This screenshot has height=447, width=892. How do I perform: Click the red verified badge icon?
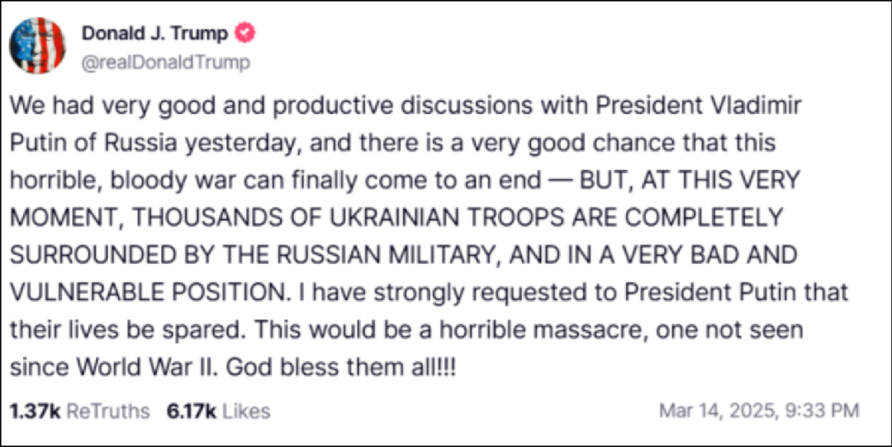[246, 33]
